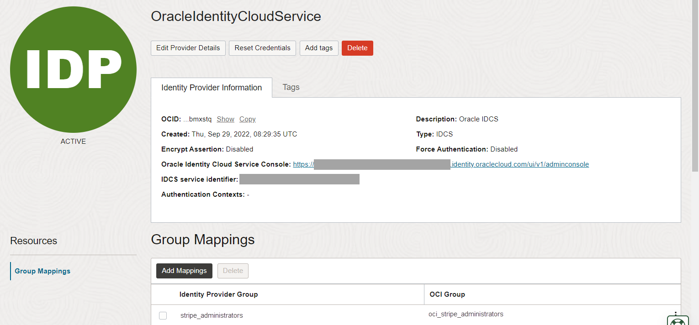Select the stripe_administrators mapping checkbox
699x325 pixels.
pos(163,315)
